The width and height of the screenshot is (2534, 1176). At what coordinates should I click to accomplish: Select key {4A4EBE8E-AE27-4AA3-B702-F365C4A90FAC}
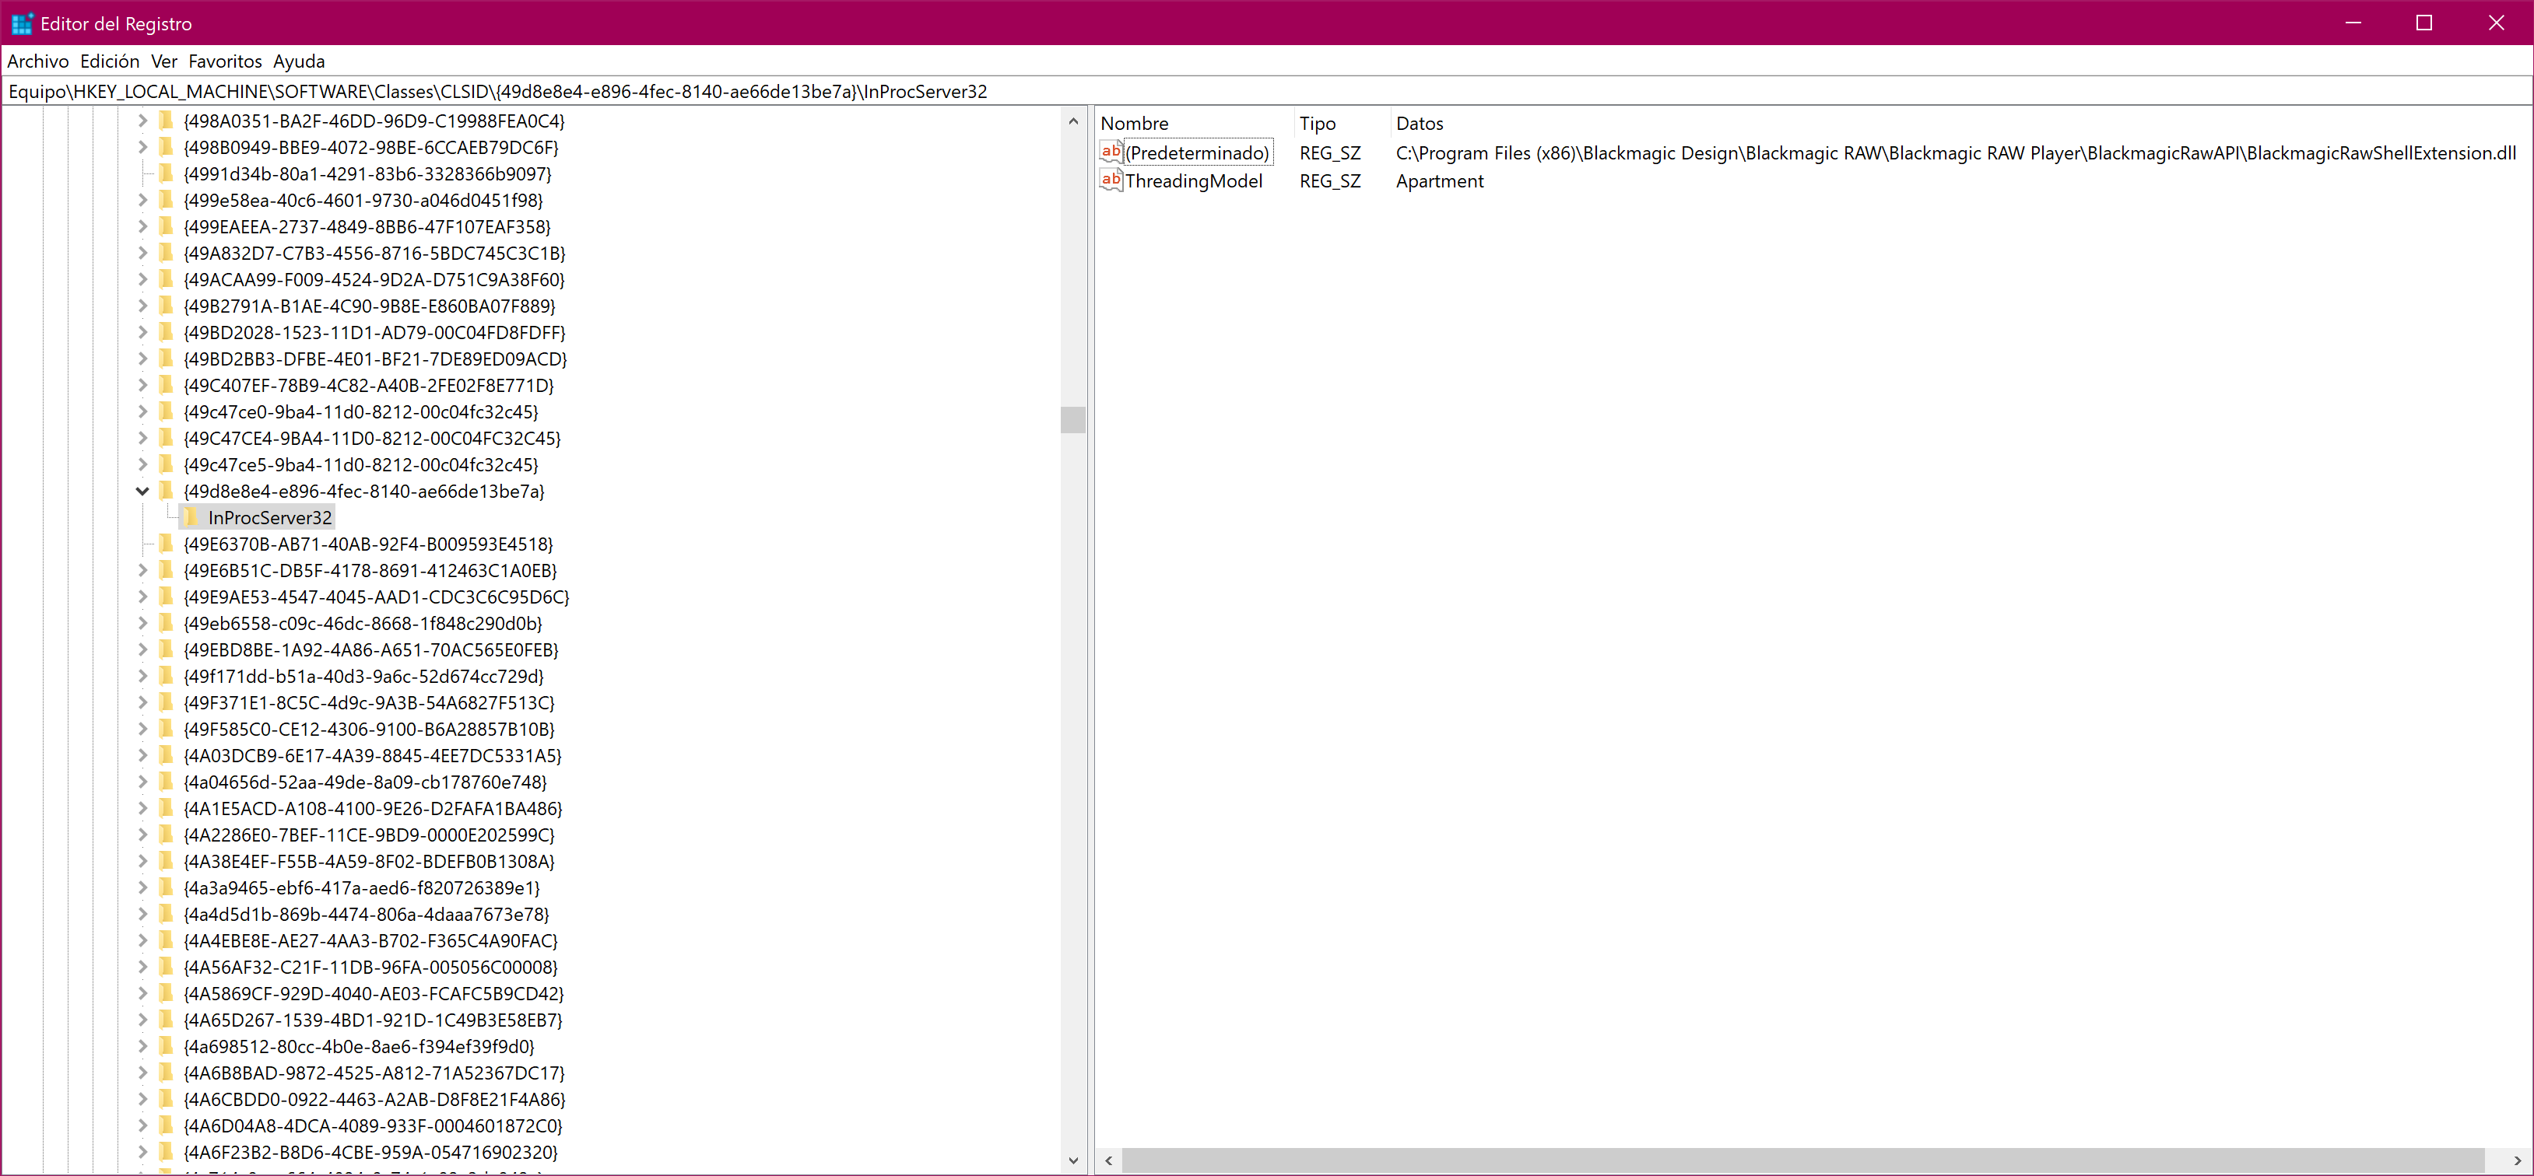[x=370, y=941]
